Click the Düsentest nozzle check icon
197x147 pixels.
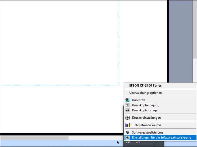pos(128,100)
